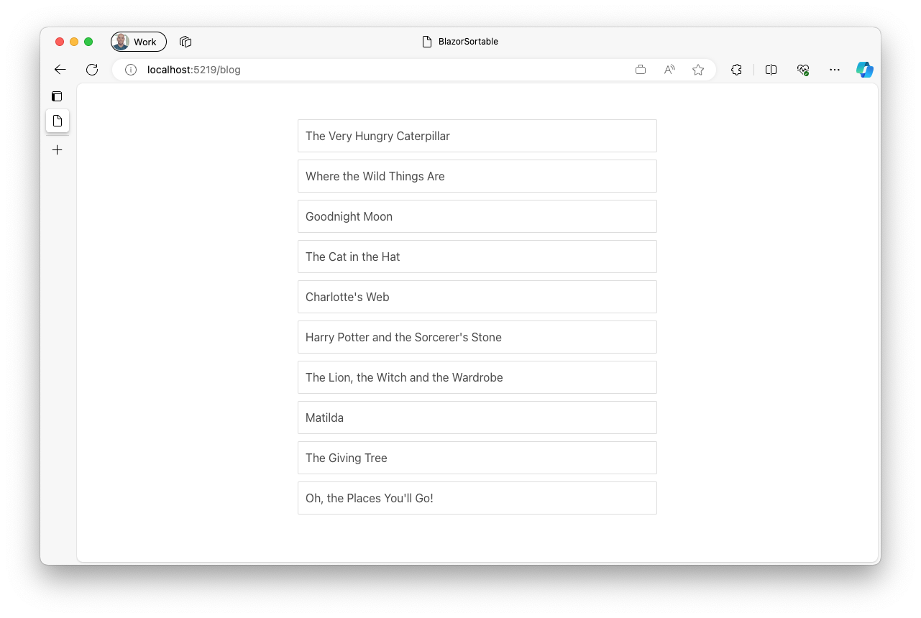921x618 pixels.
Task: Open the Copilot sidebar
Action: coord(865,70)
